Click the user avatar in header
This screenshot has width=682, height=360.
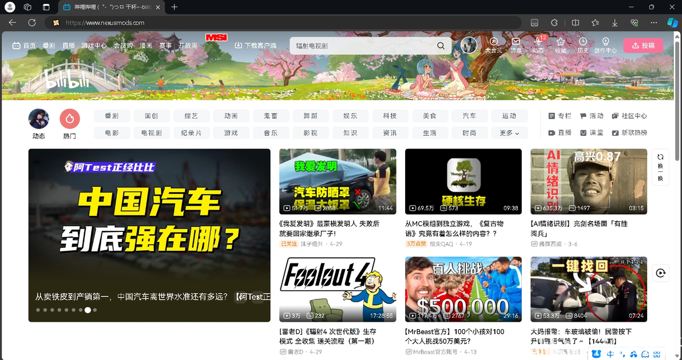click(x=469, y=45)
